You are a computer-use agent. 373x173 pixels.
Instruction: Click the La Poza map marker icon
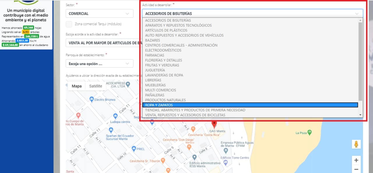pyautogui.click(x=309, y=133)
